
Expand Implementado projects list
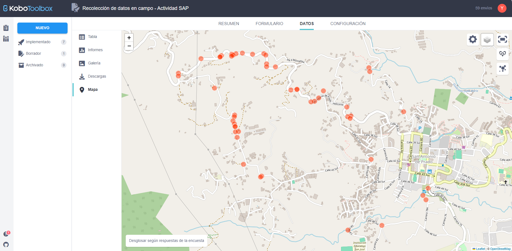pyautogui.click(x=38, y=42)
